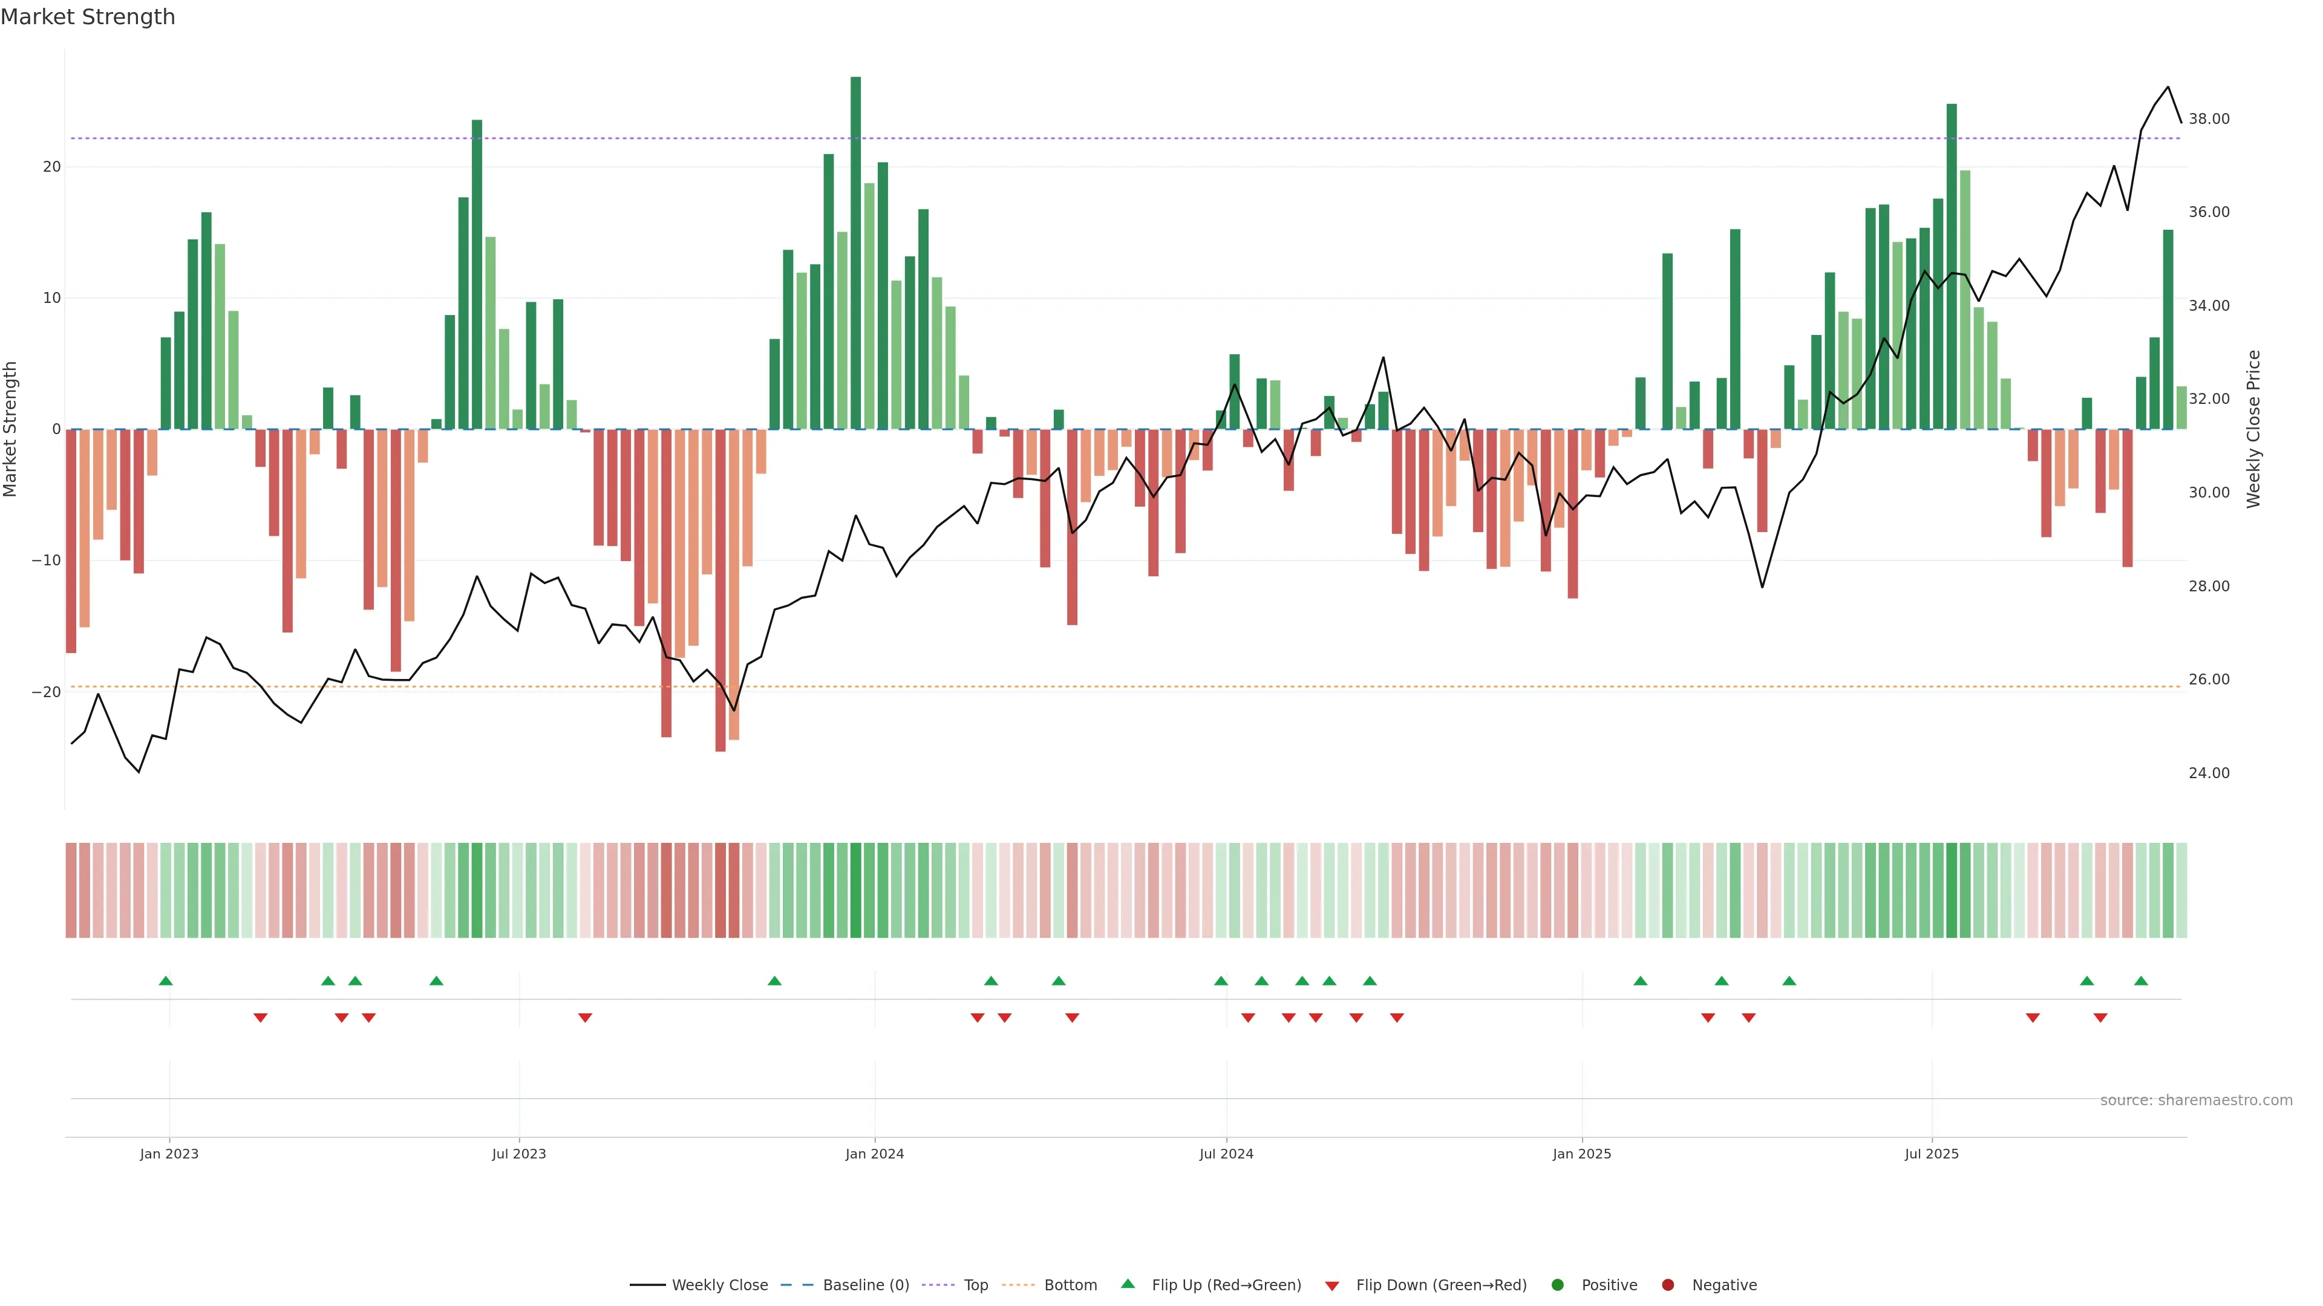The image size is (2323, 1306).
Task: Click the Market Strength chart title
Action: [88, 17]
